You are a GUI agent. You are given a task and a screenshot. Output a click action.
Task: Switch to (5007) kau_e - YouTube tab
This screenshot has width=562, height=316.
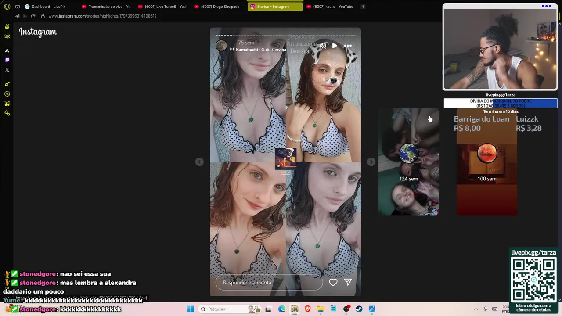click(331, 7)
